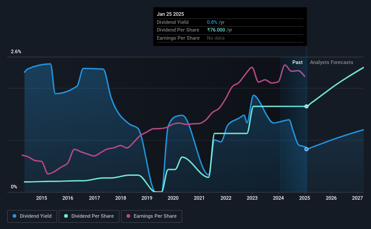Click the 2023 x-axis label

point(252,198)
